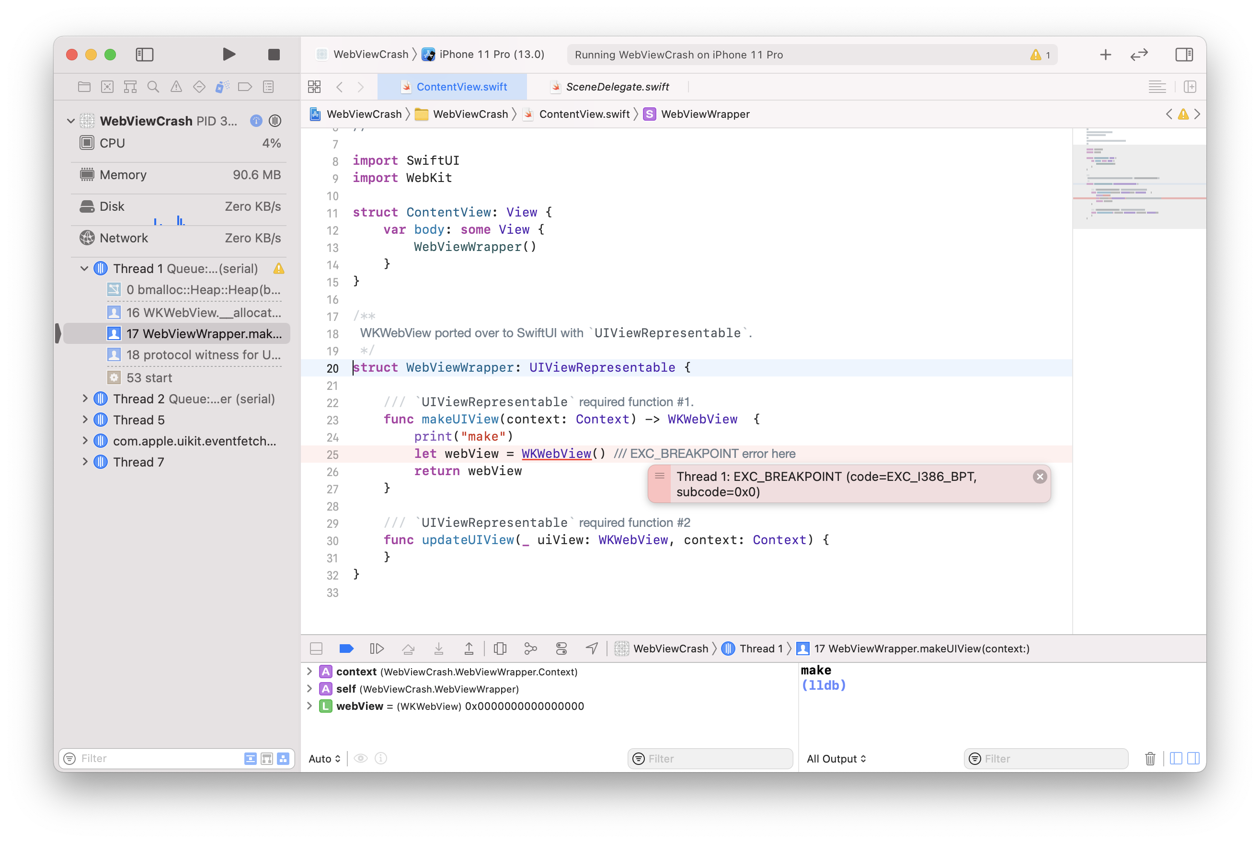The height and width of the screenshot is (843, 1260).
Task: Toggle breakpoints activation button in debug bar
Action: [346, 649]
